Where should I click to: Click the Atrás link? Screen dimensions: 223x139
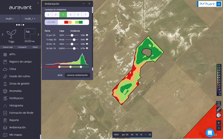tap(60, 75)
